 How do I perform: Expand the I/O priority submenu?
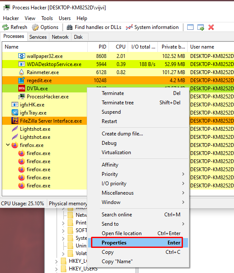point(183,183)
